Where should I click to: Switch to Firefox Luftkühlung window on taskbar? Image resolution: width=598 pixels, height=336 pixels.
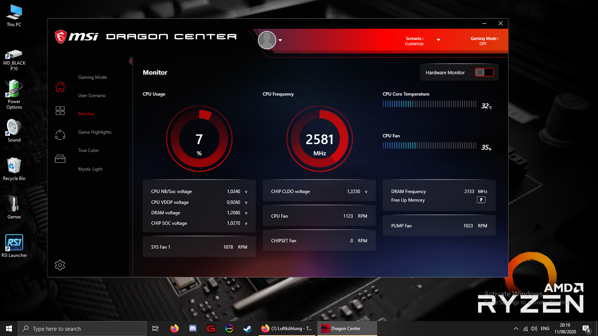(x=287, y=329)
